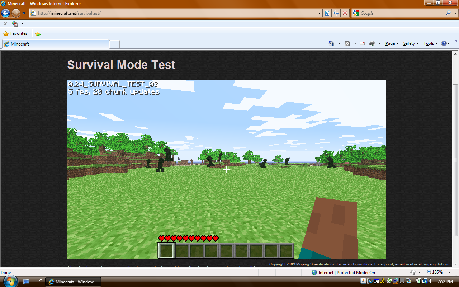Select the first hotbar slot
This screenshot has height=287, width=459.
click(x=166, y=250)
